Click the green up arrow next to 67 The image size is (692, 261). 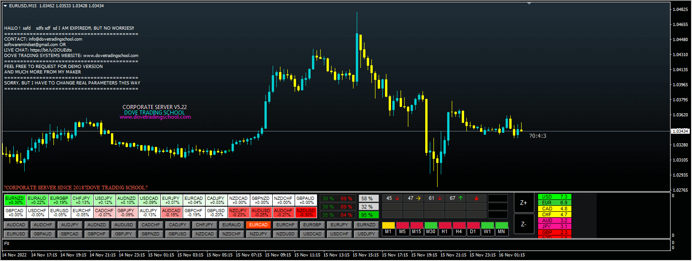coord(461,198)
